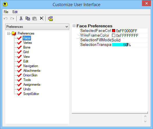153x129 pixels.
Task: Select the ScriptEditor tree item
Action: pyautogui.click(x=31, y=94)
